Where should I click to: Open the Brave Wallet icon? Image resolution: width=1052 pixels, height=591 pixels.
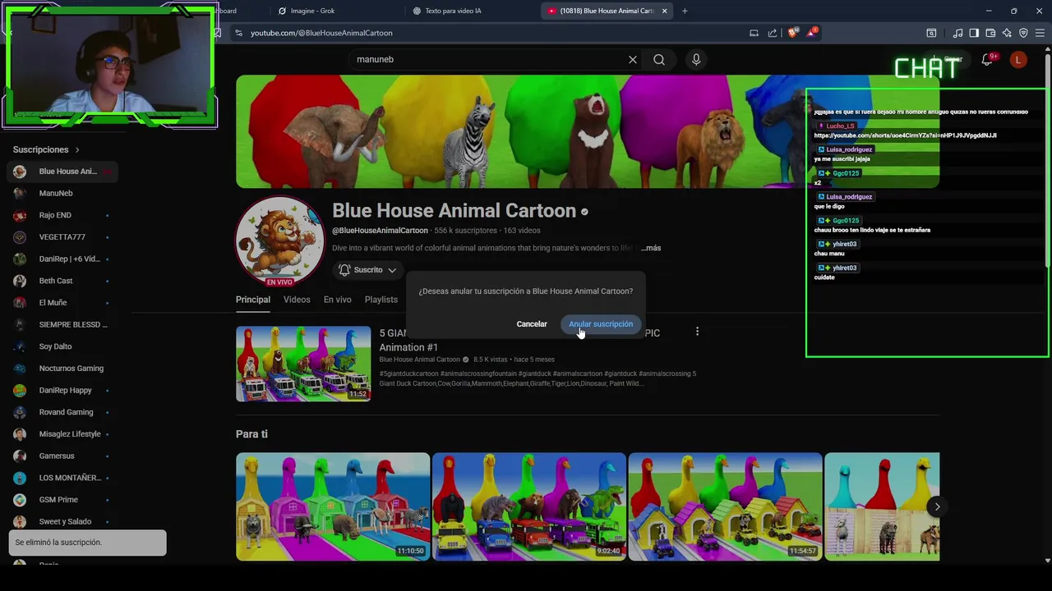click(990, 33)
